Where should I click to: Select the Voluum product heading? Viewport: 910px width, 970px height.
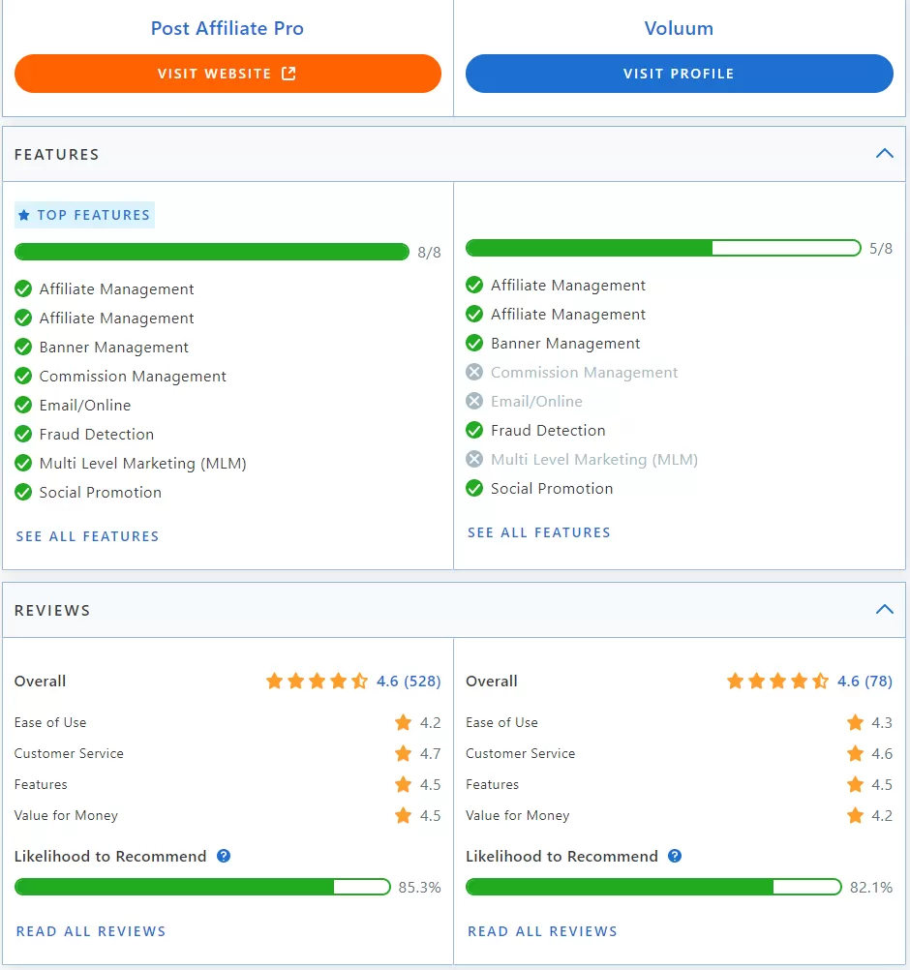pos(678,28)
